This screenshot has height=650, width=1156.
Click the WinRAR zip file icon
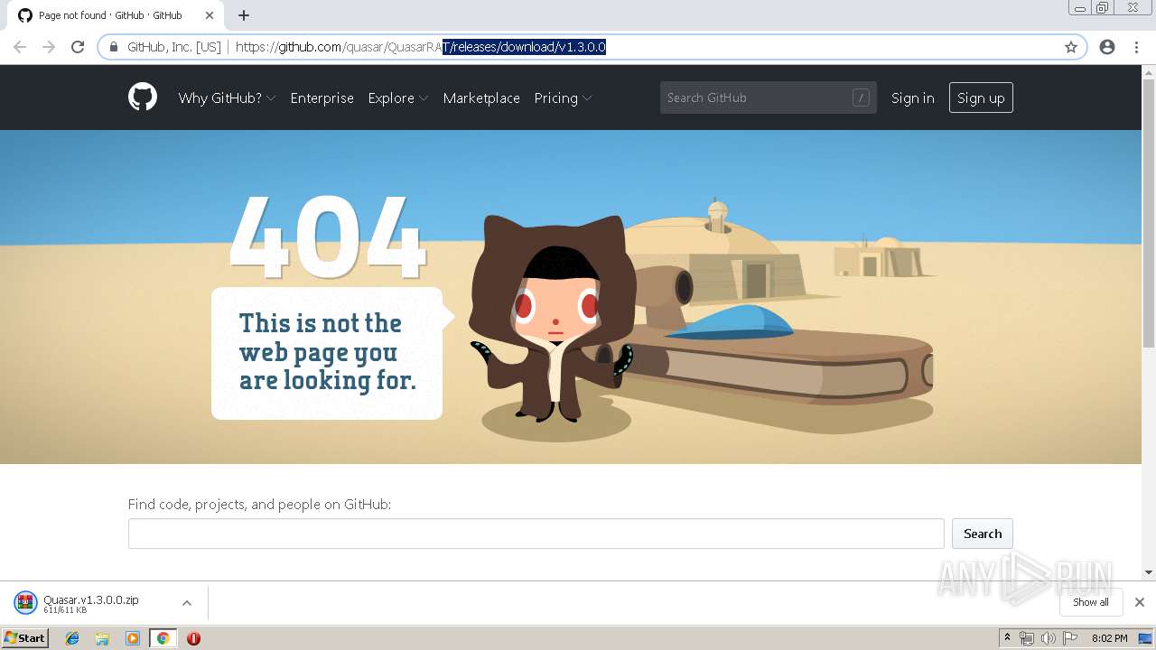[x=25, y=603]
